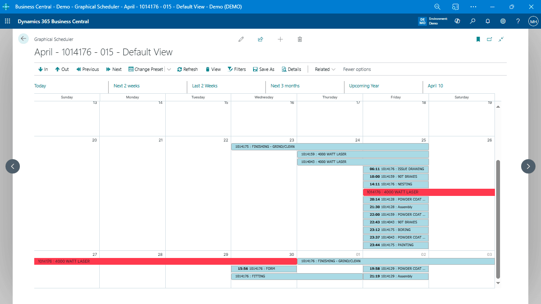Screen dimensions: 541x304
Task: Click the plus icon to add new
Action: [x=280, y=39]
